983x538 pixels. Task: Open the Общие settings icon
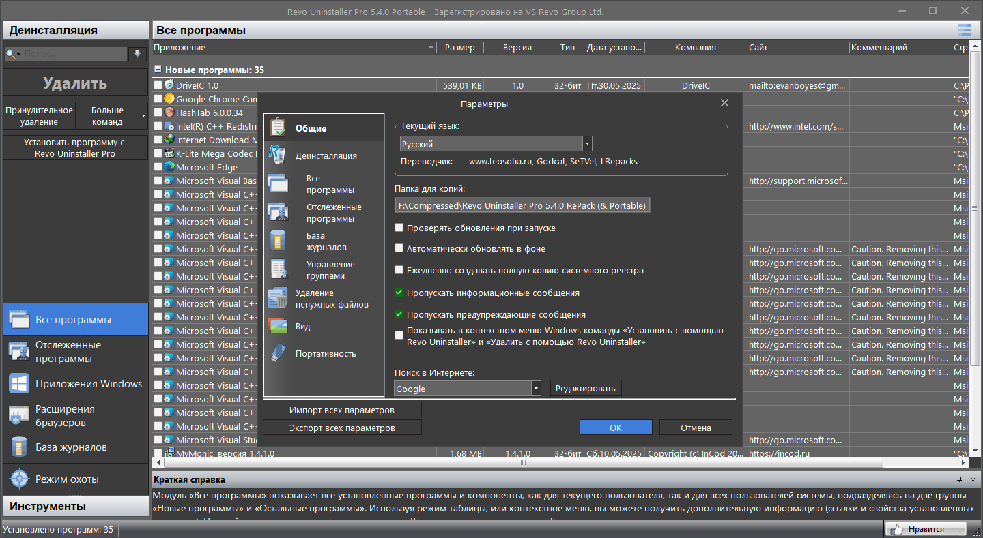click(x=278, y=128)
